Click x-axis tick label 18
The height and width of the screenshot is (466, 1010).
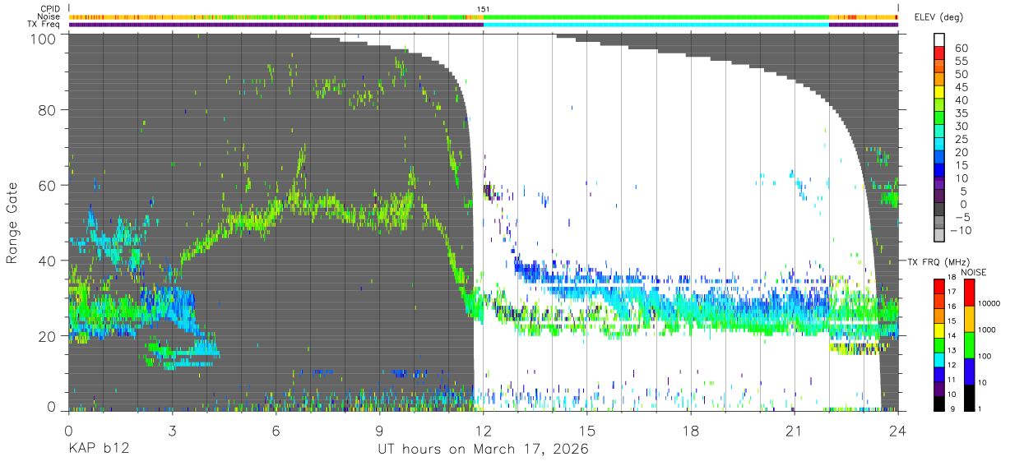point(691,431)
